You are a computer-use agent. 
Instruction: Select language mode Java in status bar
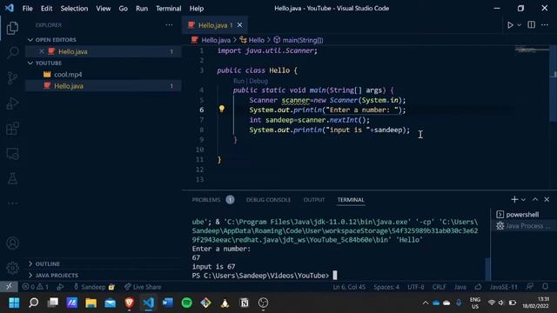[x=460, y=287]
